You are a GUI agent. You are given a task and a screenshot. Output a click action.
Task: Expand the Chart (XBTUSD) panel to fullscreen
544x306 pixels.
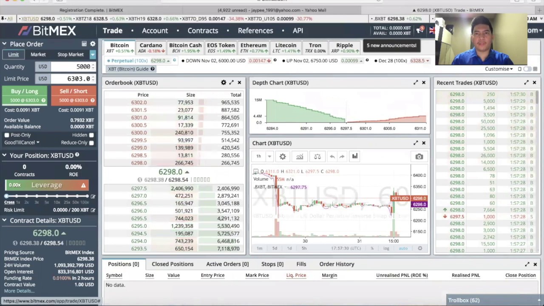(416, 143)
